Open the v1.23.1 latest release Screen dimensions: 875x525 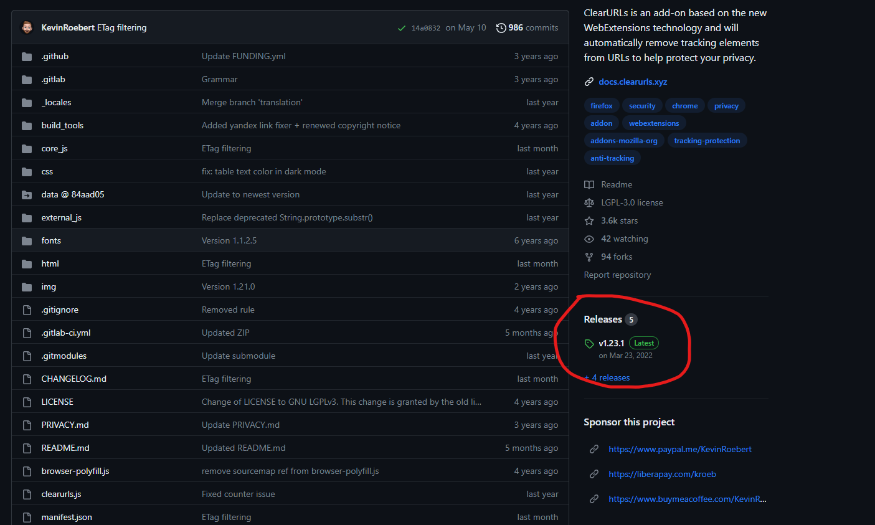click(x=611, y=344)
